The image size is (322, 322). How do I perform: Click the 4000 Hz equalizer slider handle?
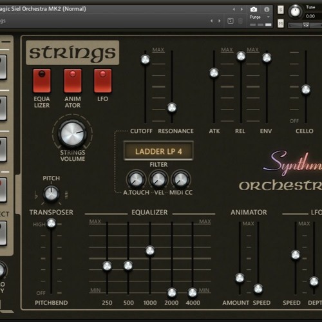tap(193, 293)
